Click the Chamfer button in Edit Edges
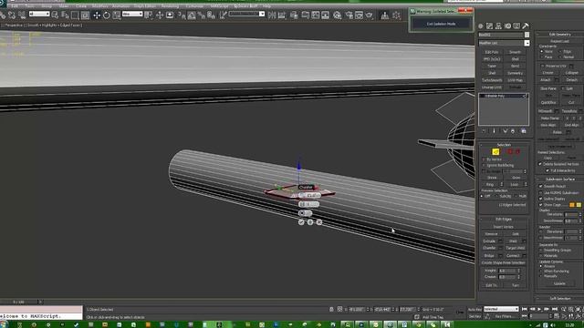Screen dimensions: 584x328 tap(489, 248)
